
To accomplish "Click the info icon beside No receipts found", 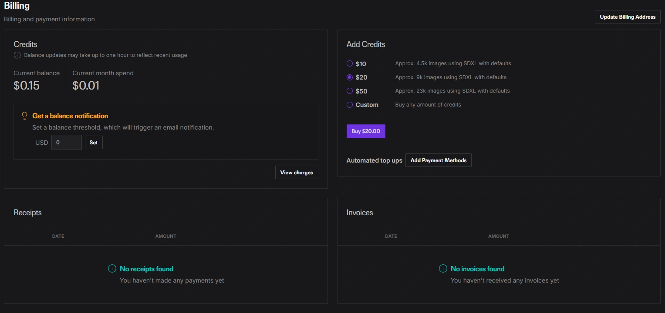I will tap(112, 269).
